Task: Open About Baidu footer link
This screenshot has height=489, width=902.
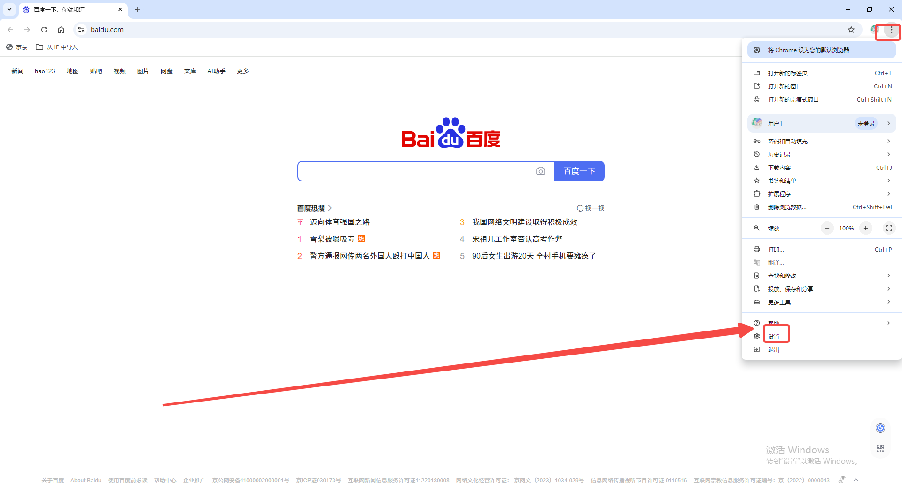Action: coord(86,480)
